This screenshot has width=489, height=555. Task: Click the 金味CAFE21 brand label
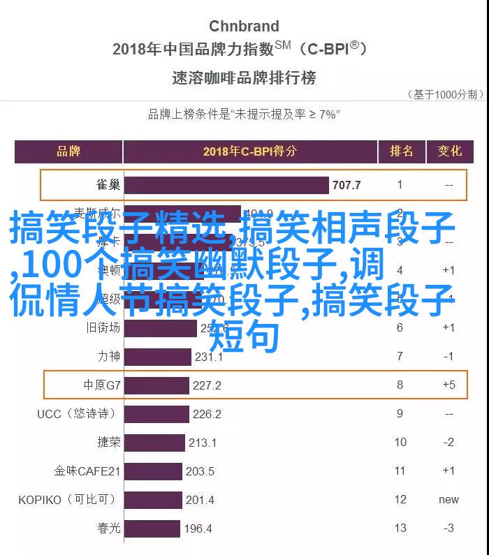87,471
